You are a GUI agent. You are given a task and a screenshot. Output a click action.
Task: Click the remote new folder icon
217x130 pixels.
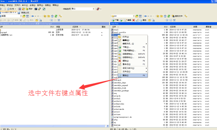(150, 20)
